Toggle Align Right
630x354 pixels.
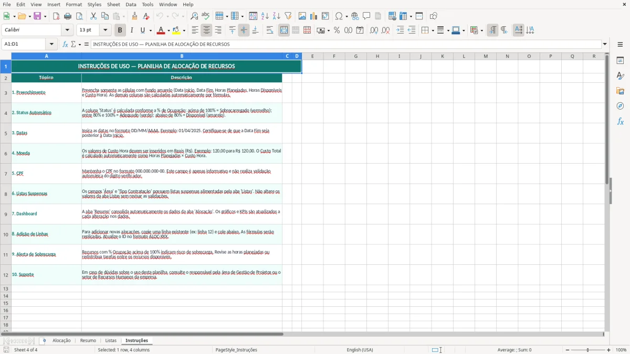(218, 30)
